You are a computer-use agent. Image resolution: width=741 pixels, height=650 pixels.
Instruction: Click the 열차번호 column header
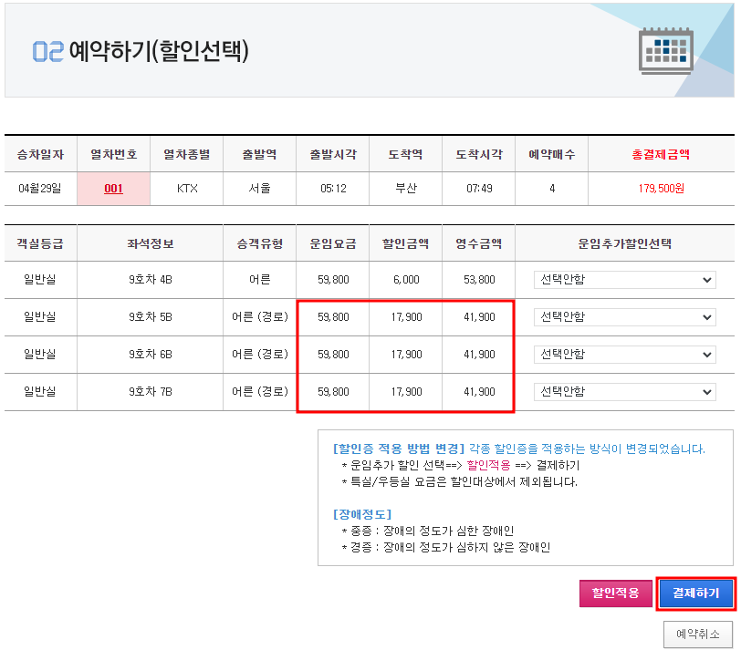pyautogui.click(x=113, y=153)
